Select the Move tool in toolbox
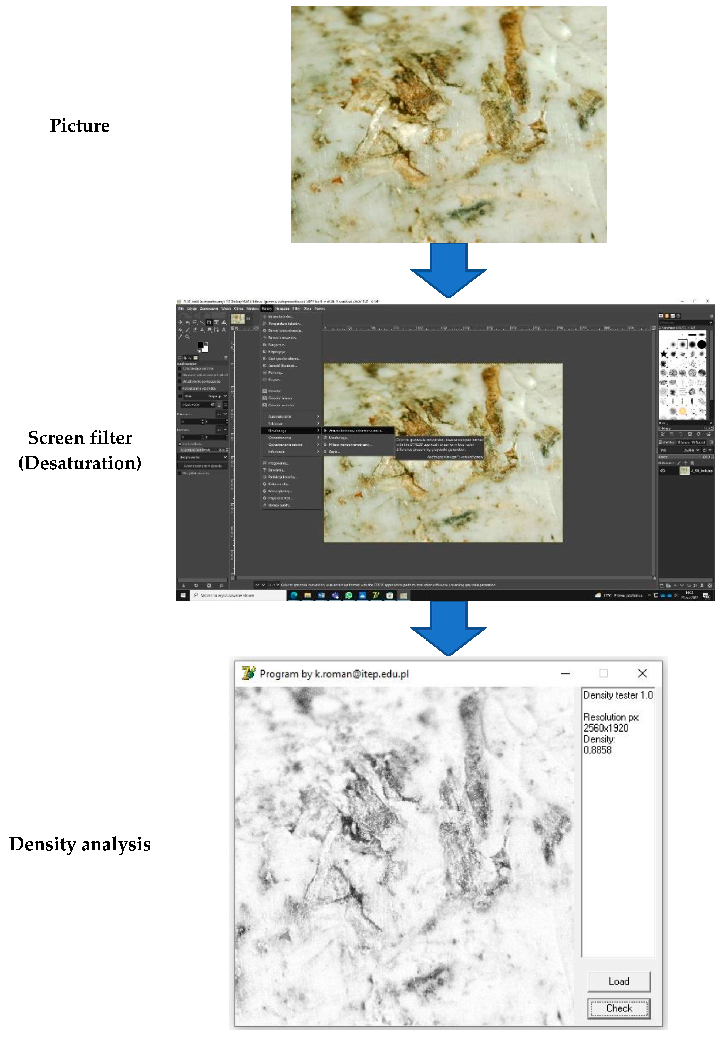 (180, 323)
